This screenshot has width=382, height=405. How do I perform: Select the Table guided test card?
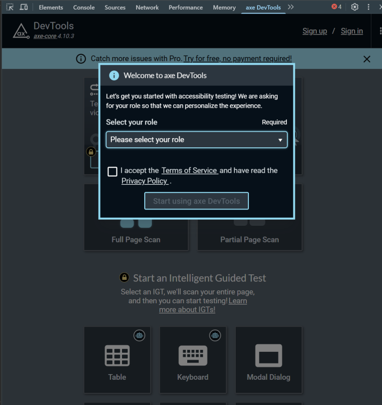pos(117,360)
